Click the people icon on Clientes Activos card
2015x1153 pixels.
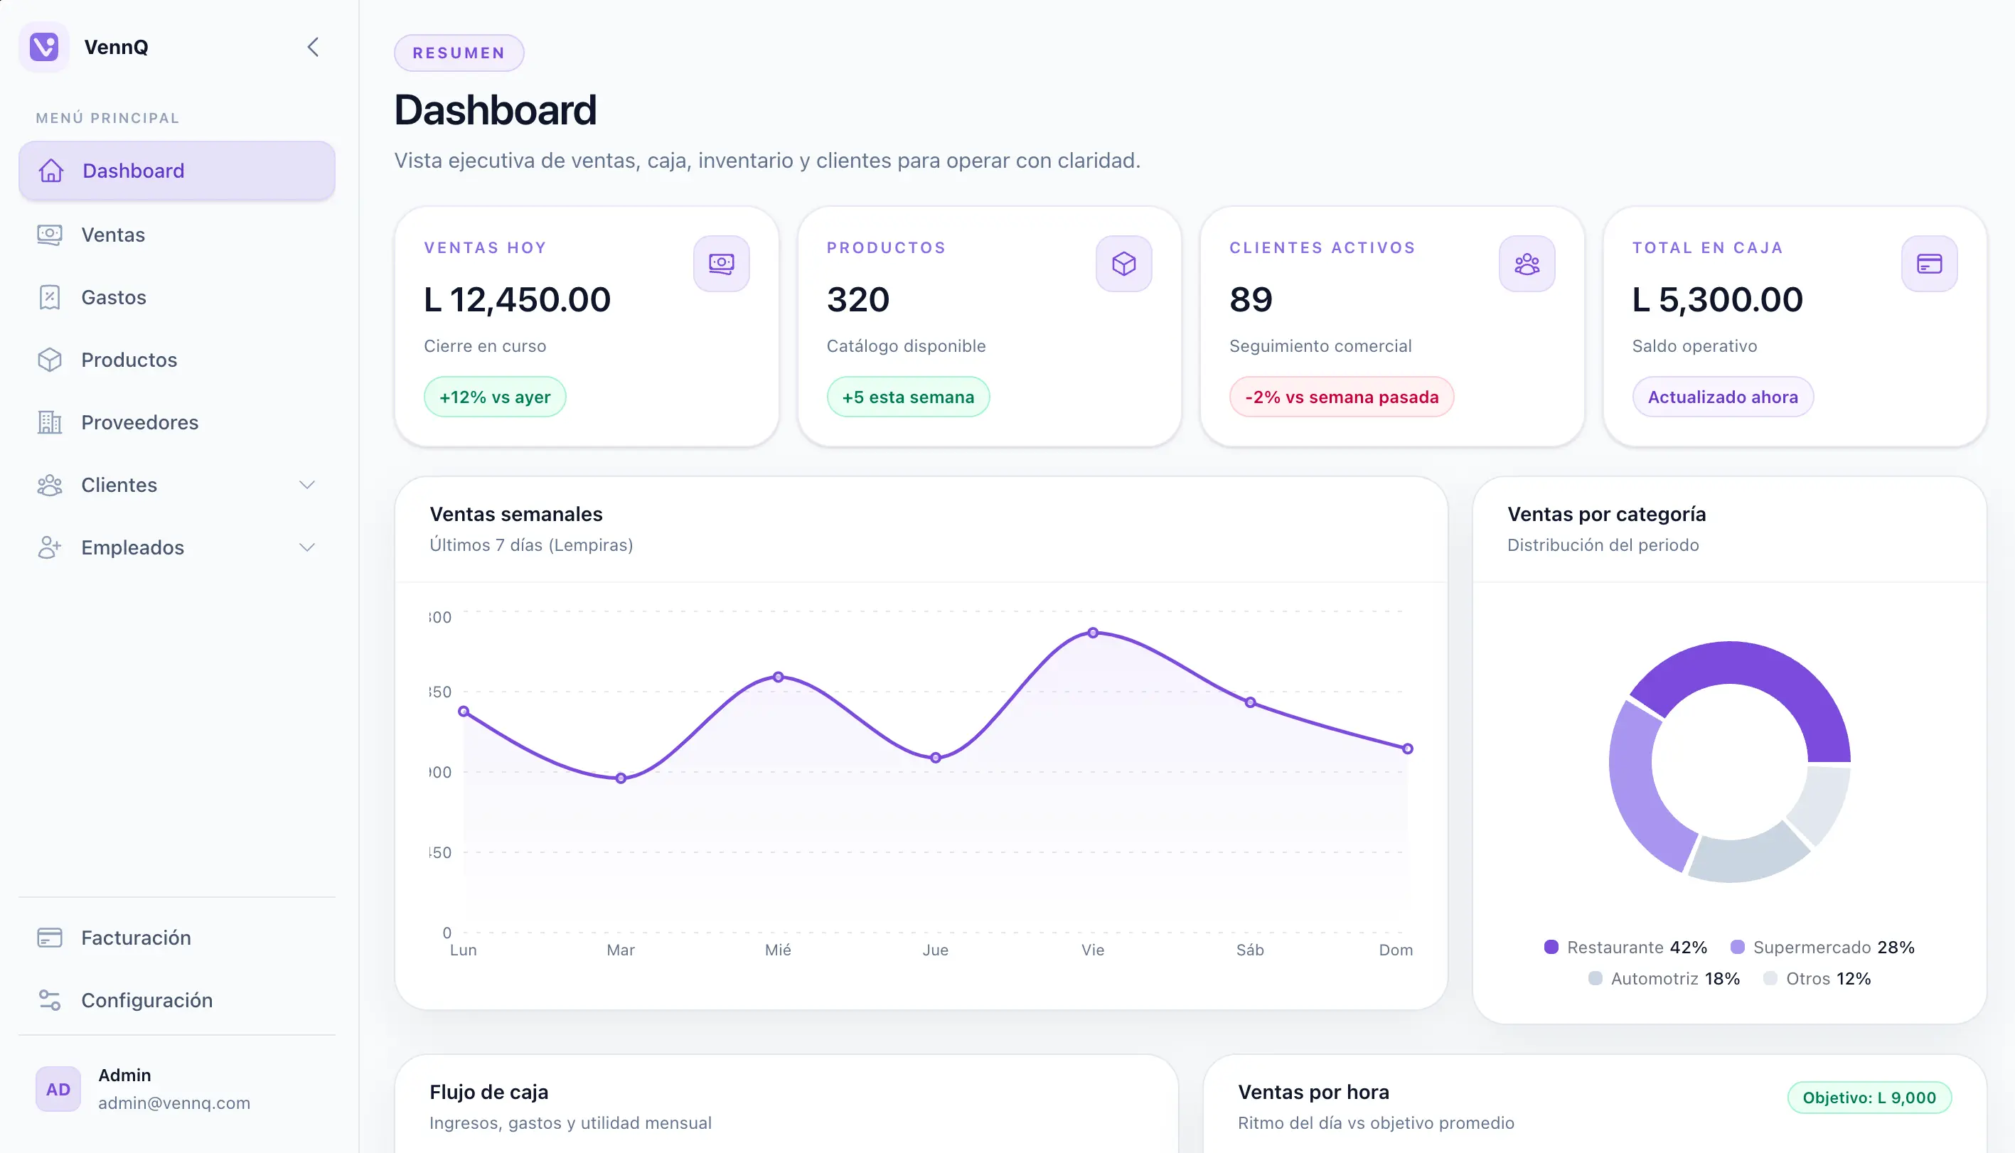(x=1527, y=263)
